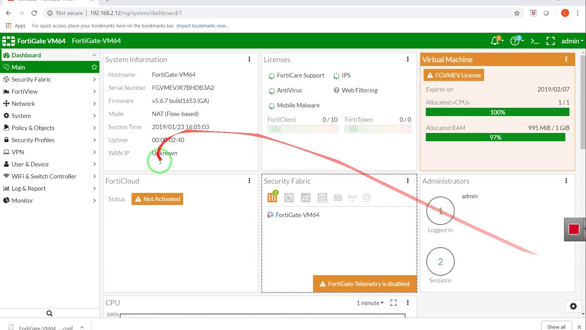Open the Log & Report menu
The height and width of the screenshot is (330, 586).
click(x=49, y=188)
